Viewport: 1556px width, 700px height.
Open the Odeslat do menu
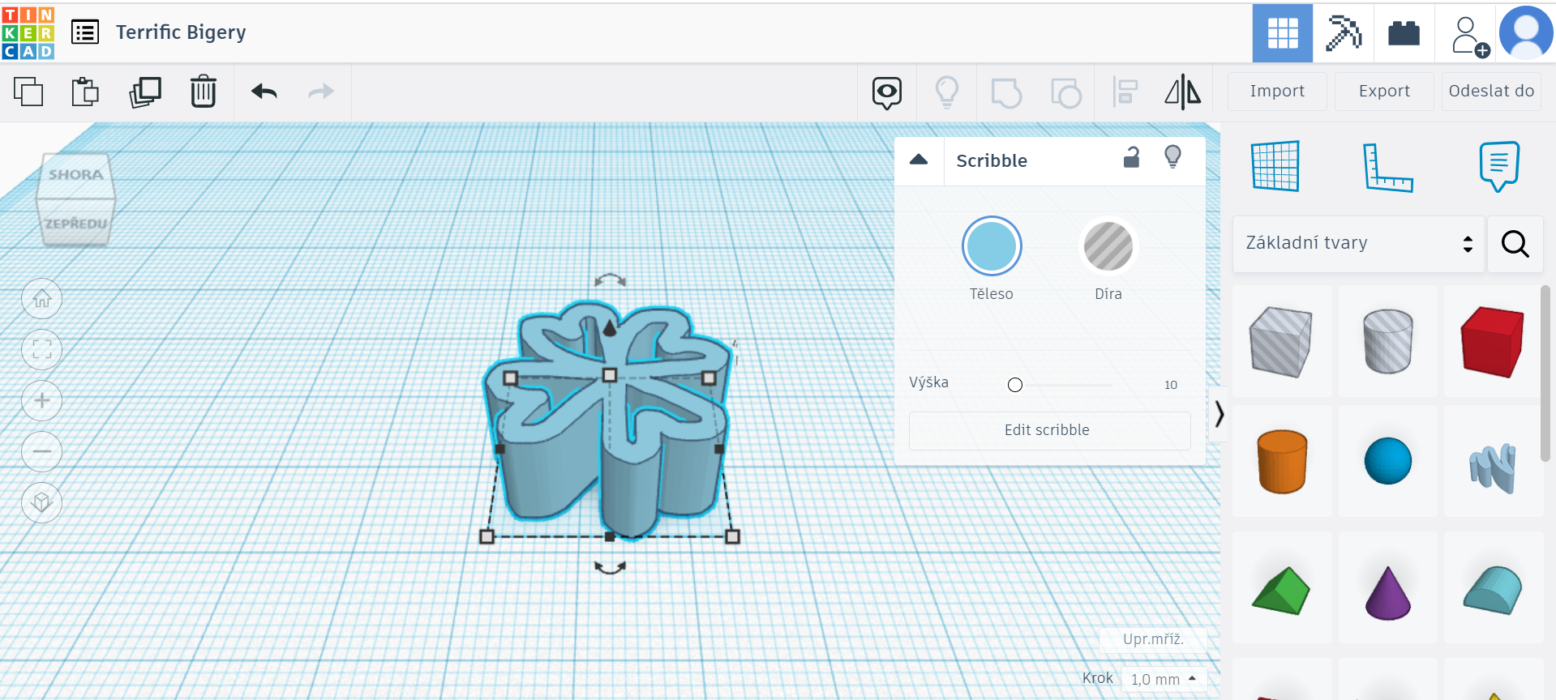pos(1491,92)
